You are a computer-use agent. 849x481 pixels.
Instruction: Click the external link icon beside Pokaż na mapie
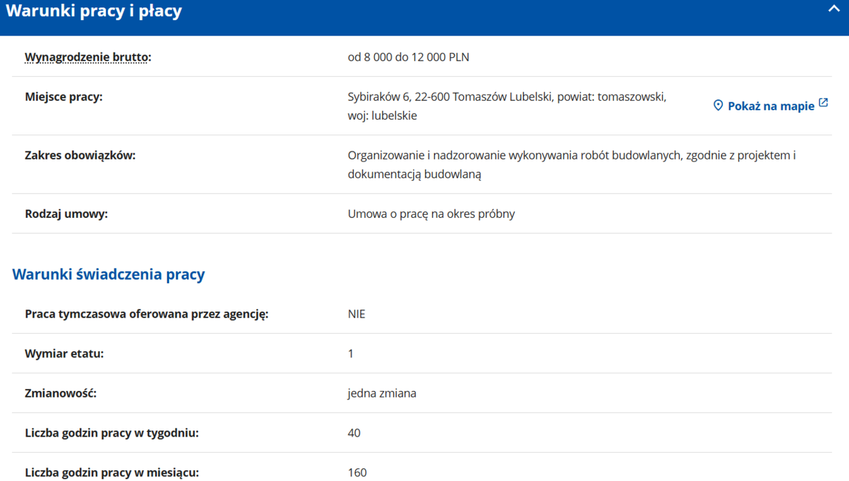823,104
